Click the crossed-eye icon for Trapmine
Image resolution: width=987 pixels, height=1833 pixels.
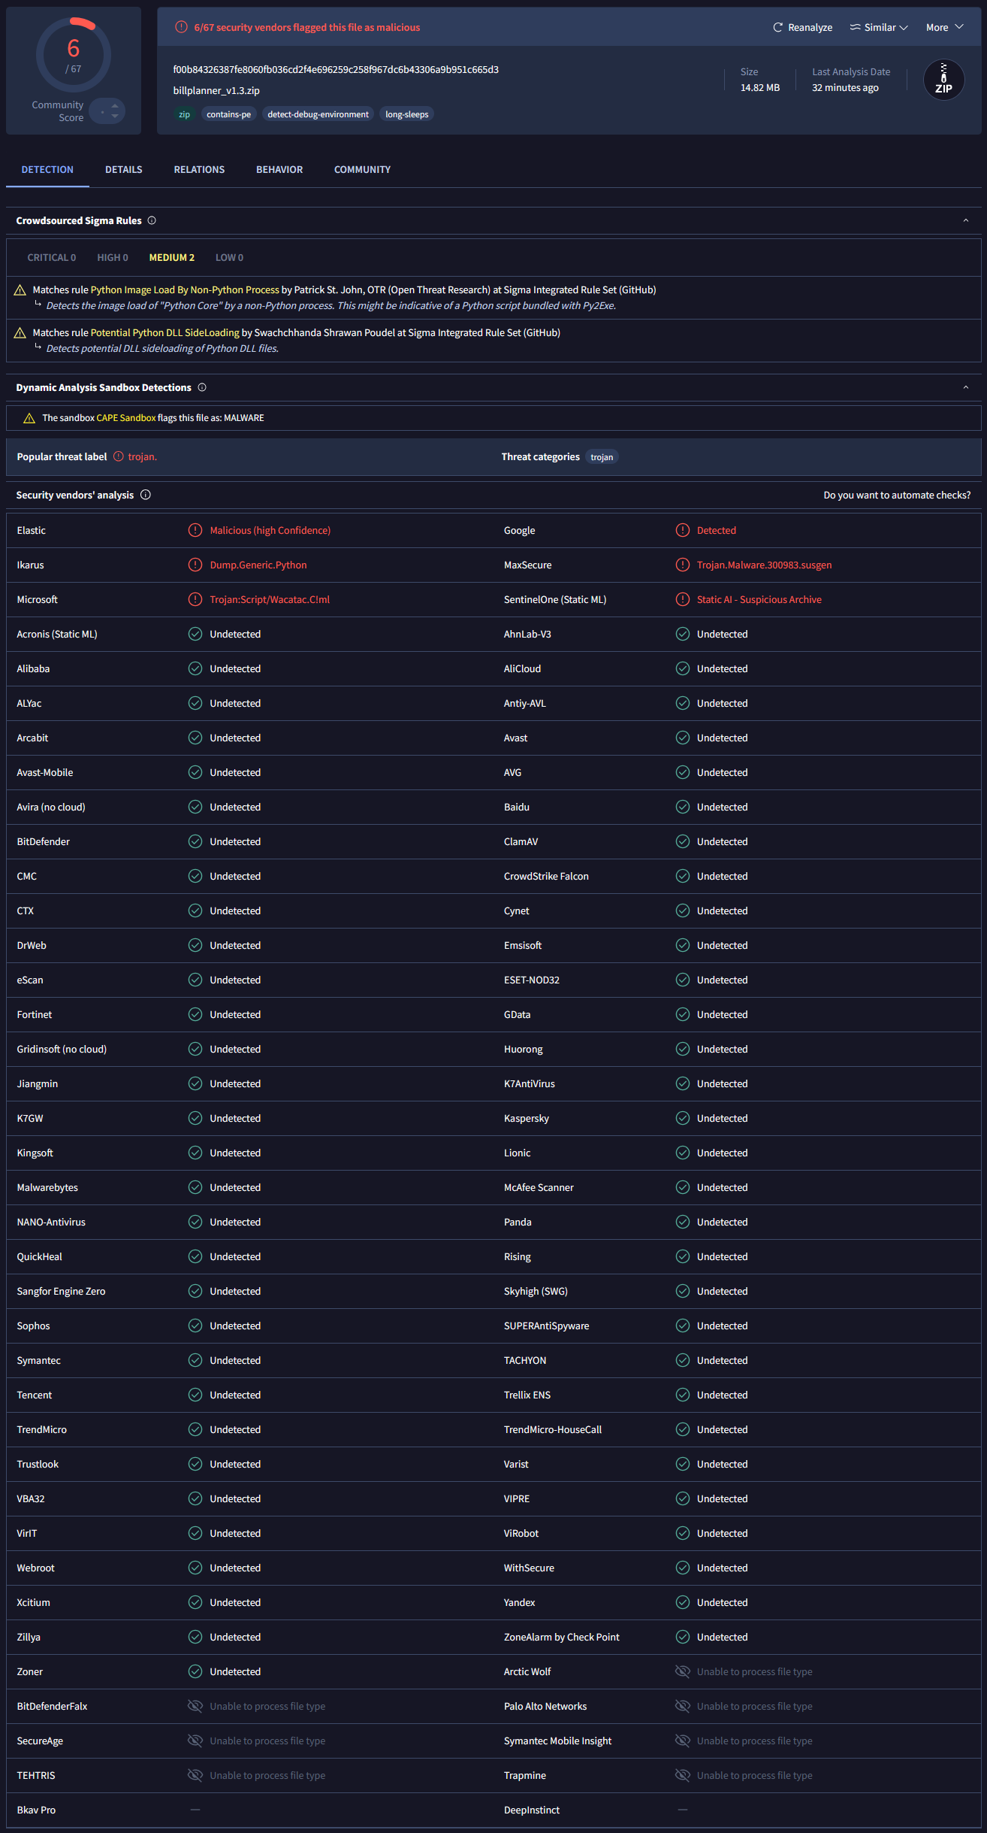point(683,1775)
